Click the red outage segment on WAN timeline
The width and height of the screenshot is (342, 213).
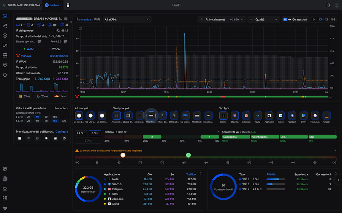(223, 97)
